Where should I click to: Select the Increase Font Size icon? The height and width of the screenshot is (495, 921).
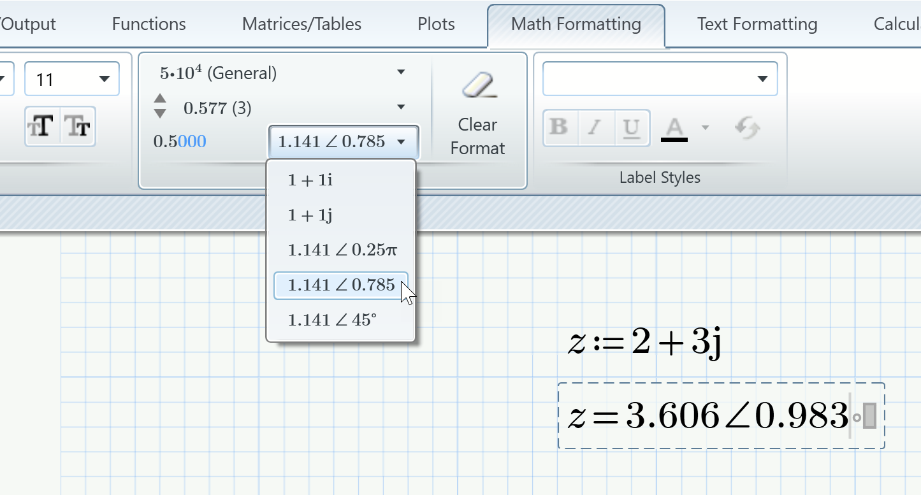[x=41, y=126]
